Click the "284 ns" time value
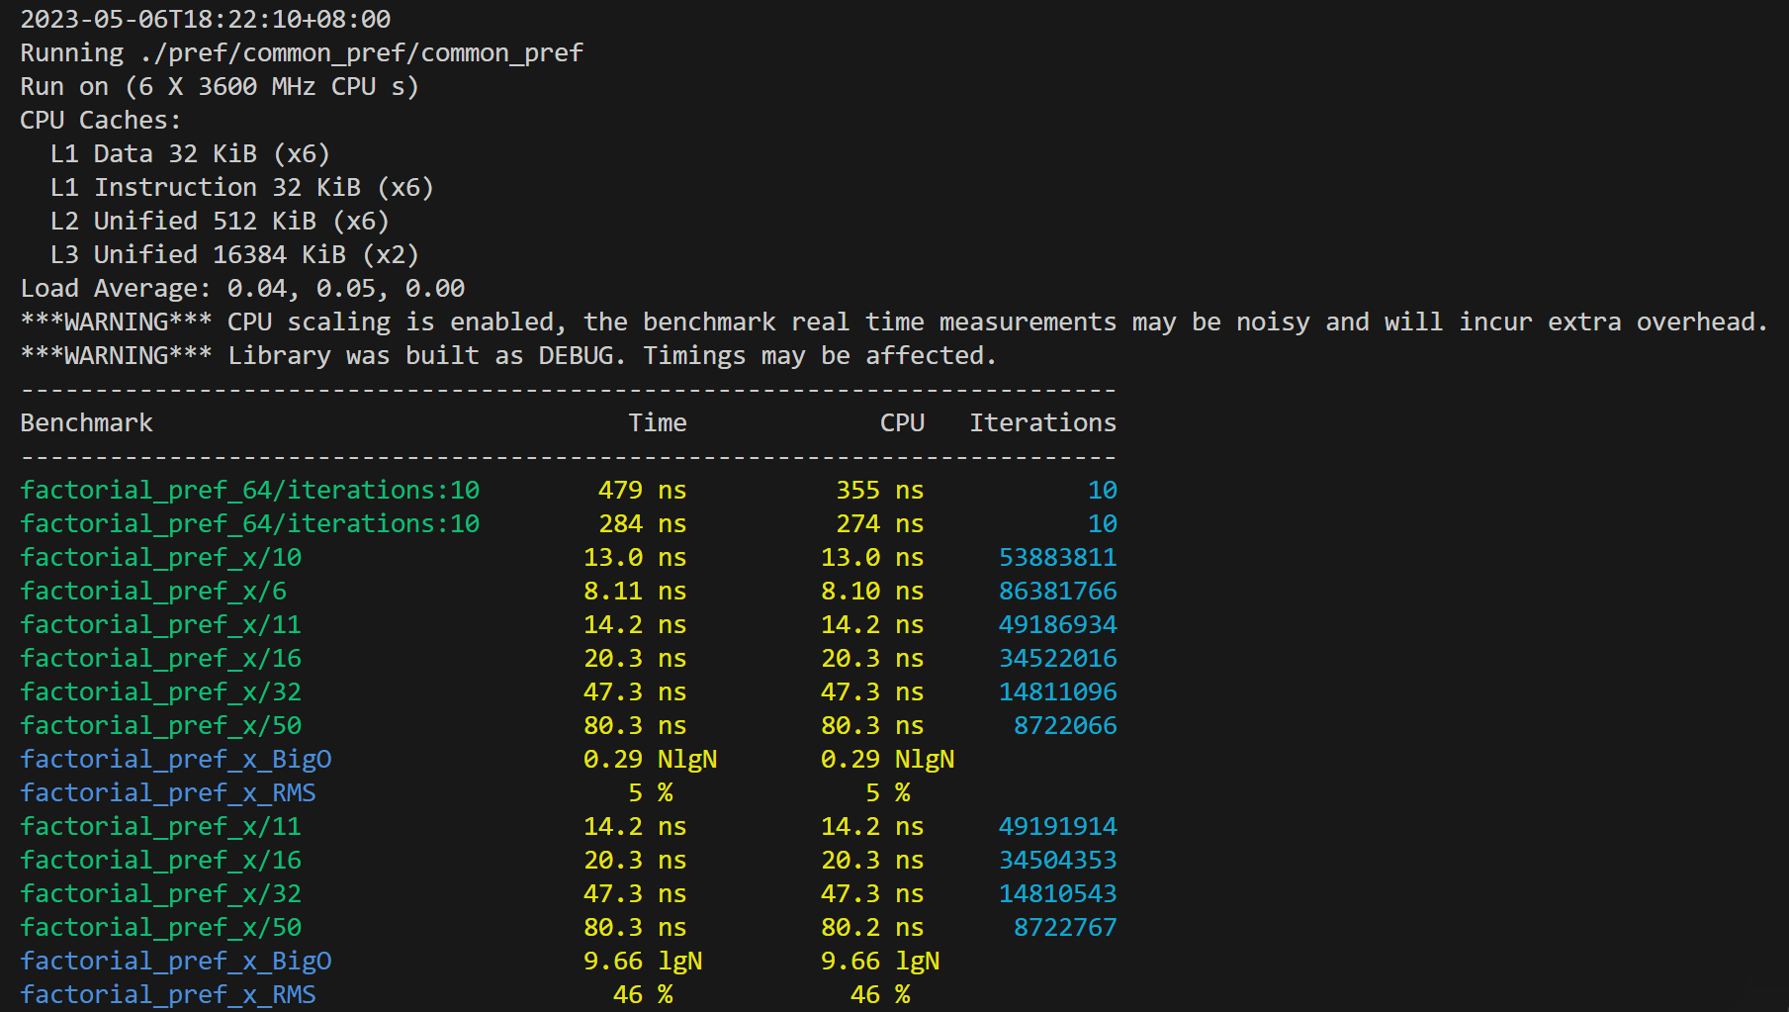 pyautogui.click(x=643, y=523)
